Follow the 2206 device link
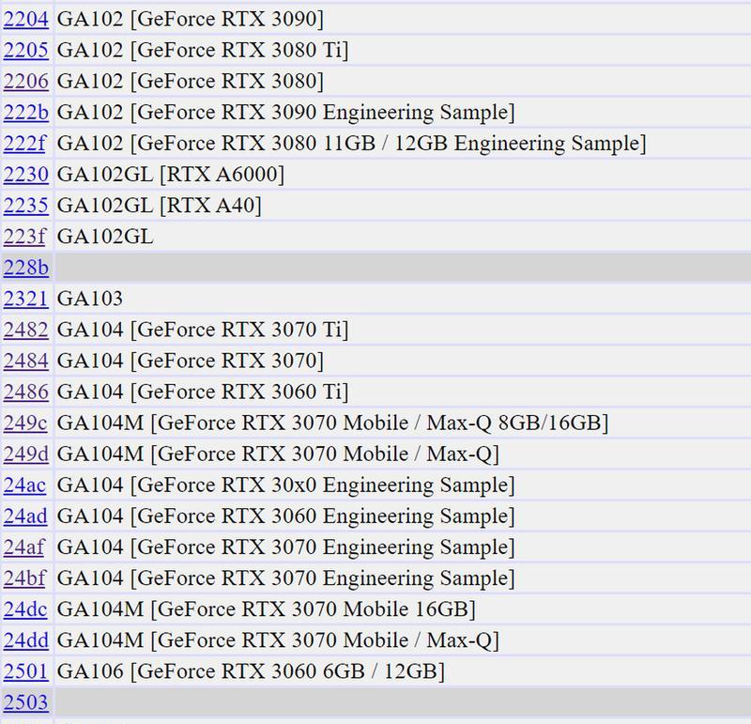 point(26,82)
